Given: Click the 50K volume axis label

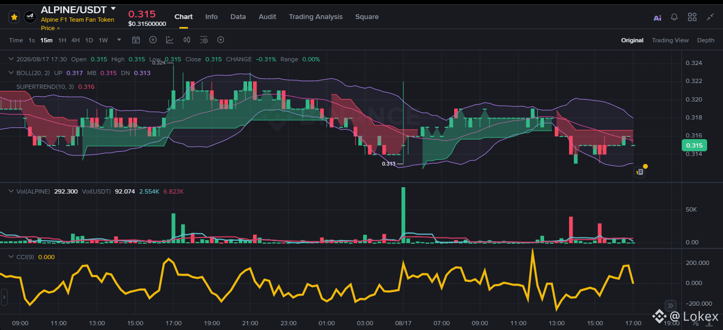Looking at the screenshot, I should [x=692, y=210].
